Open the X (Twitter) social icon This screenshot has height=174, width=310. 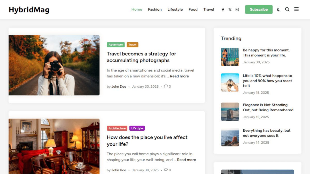[230, 10]
